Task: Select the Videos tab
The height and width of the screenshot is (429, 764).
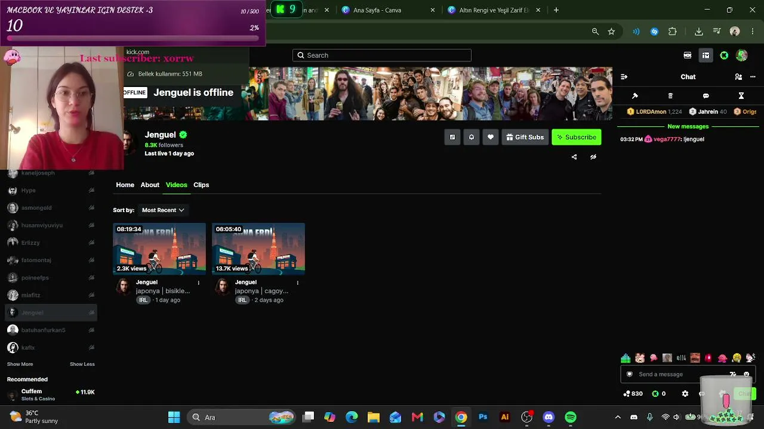Action: click(176, 185)
